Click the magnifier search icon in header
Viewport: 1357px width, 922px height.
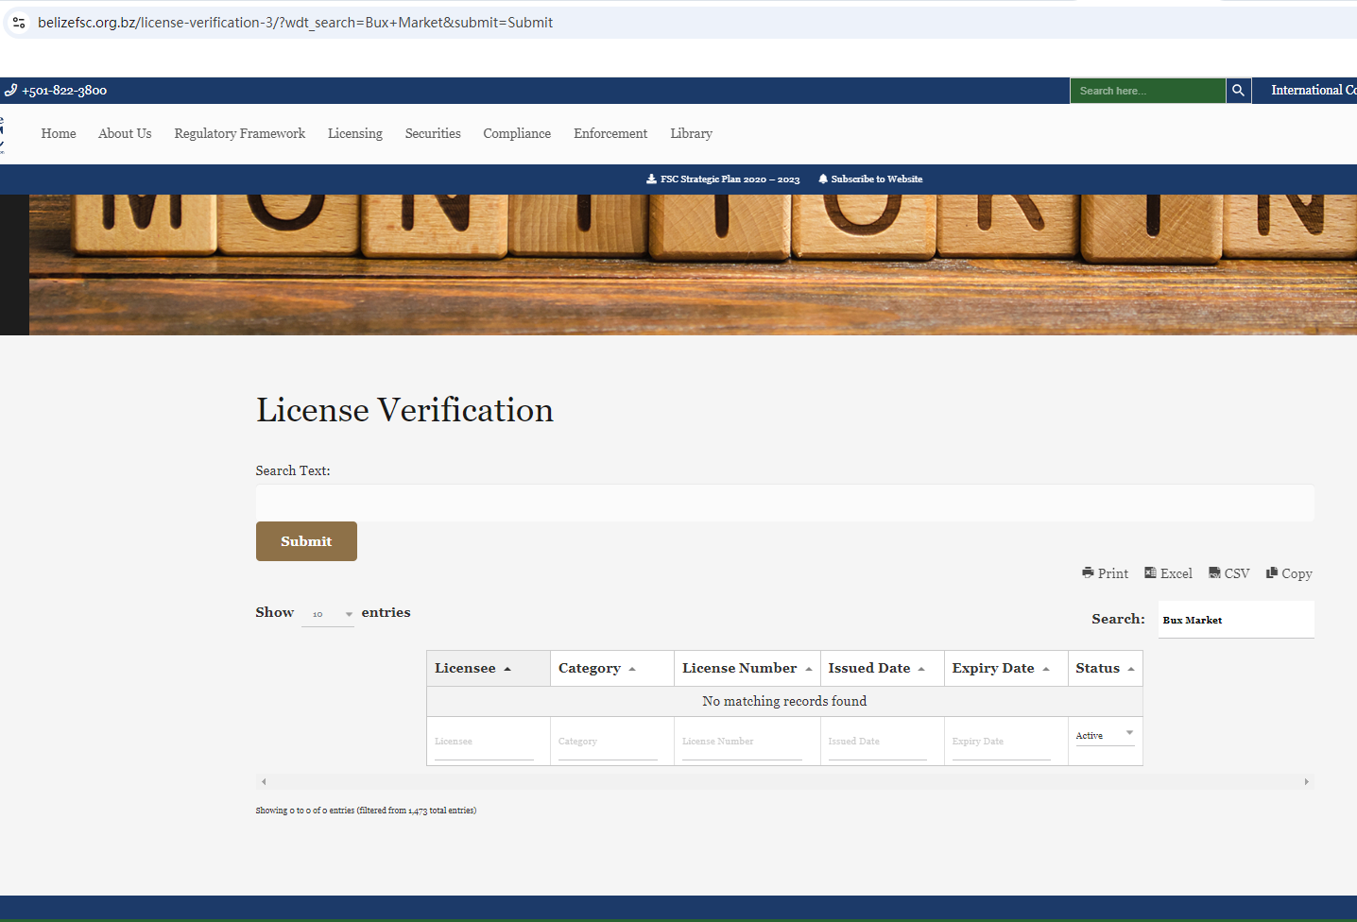point(1238,91)
